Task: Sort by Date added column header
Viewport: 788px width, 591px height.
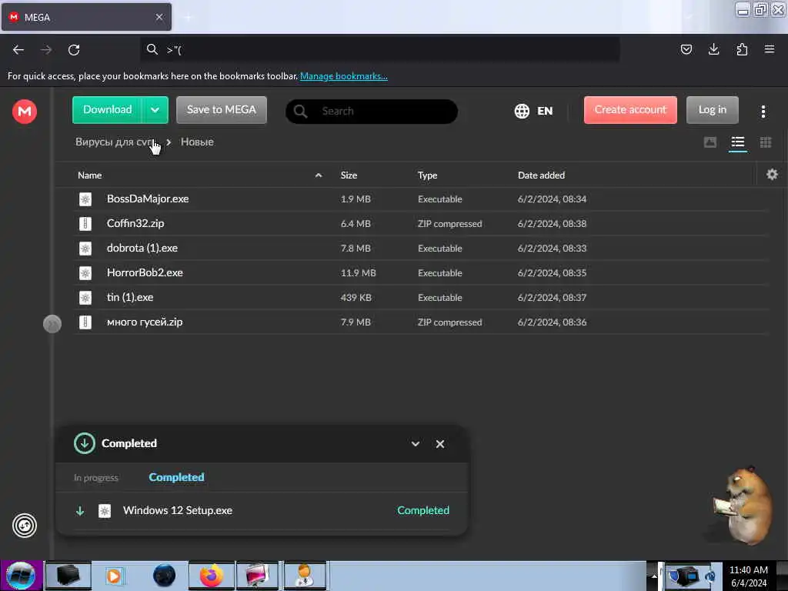Action: 541,175
